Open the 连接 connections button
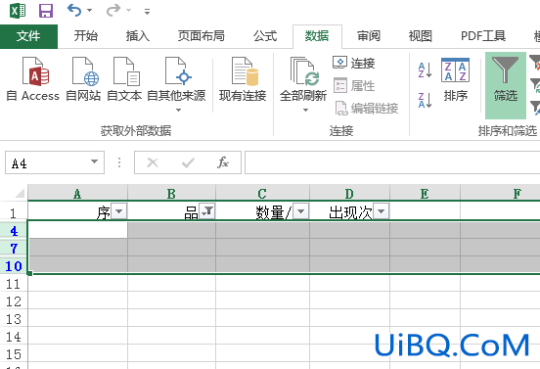The width and height of the screenshot is (540, 369). [x=354, y=63]
